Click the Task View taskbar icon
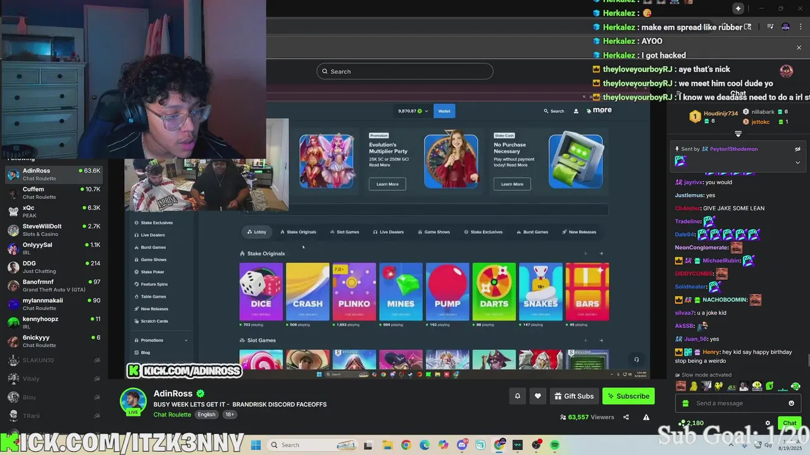This screenshot has width=810, height=455. [368, 445]
